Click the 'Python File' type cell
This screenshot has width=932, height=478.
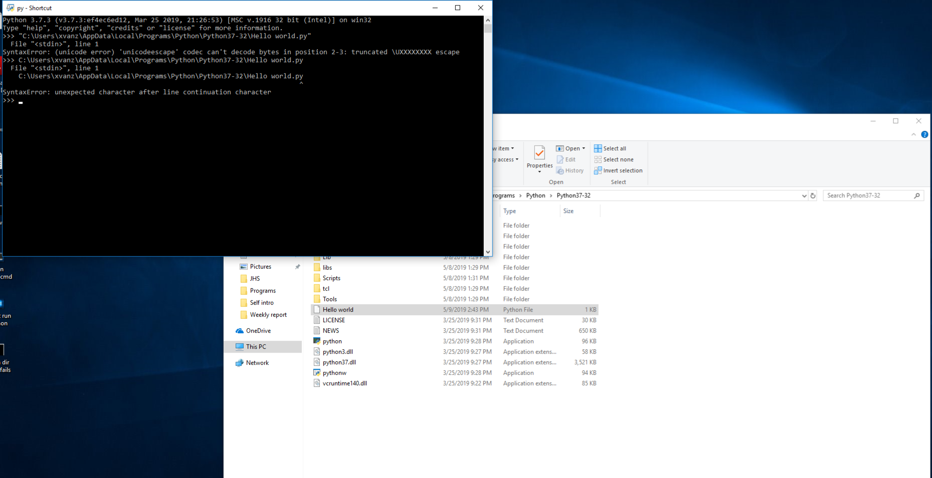tap(518, 310)
